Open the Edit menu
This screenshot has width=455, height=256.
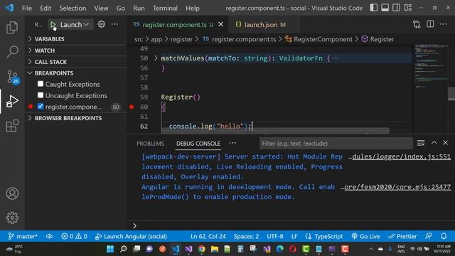coord(45,8)
